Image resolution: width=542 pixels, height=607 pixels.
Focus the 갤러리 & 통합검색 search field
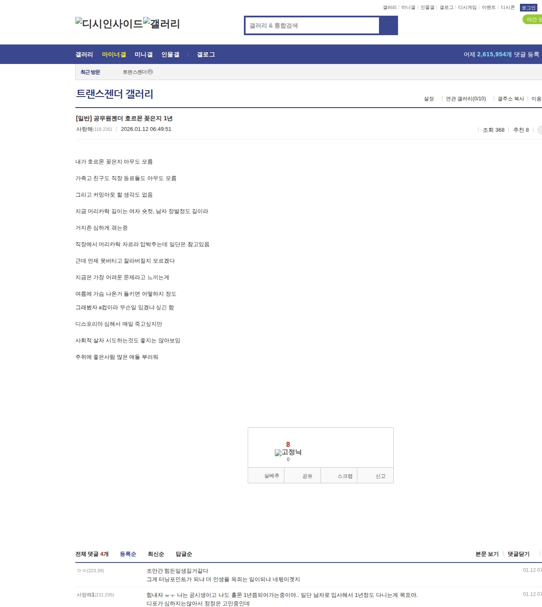tap(312, 25)
